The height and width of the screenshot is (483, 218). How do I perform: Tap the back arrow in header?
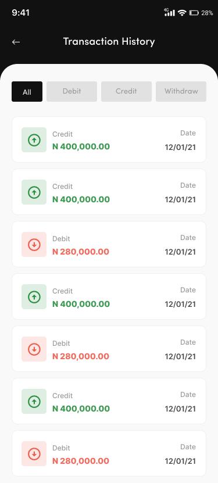[x=16, y=42]
